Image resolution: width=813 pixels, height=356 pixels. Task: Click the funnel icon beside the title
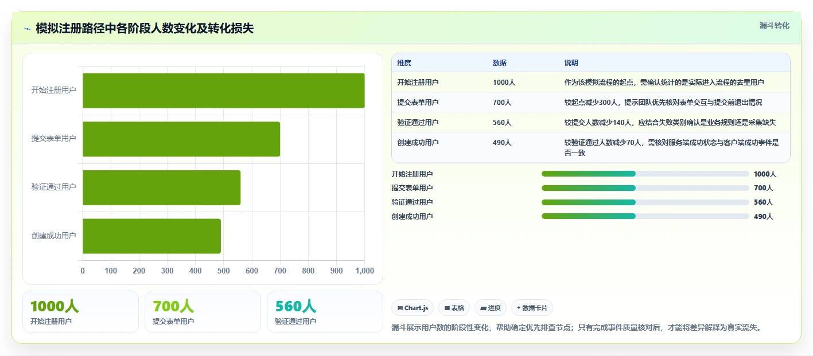(27, 29)
